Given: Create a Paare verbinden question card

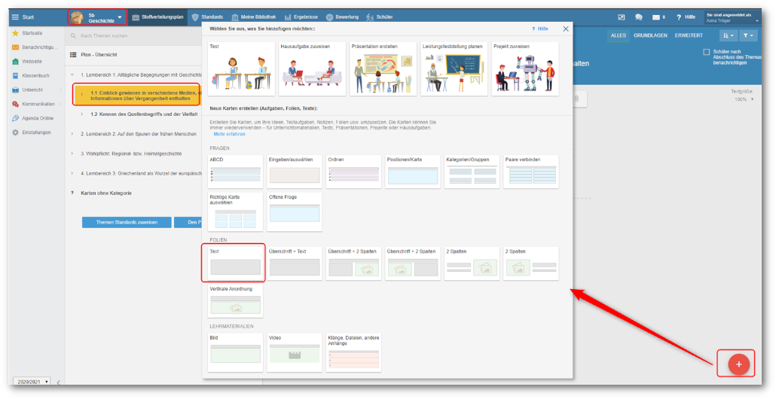Looking at the screenshot, I should 531,172.
